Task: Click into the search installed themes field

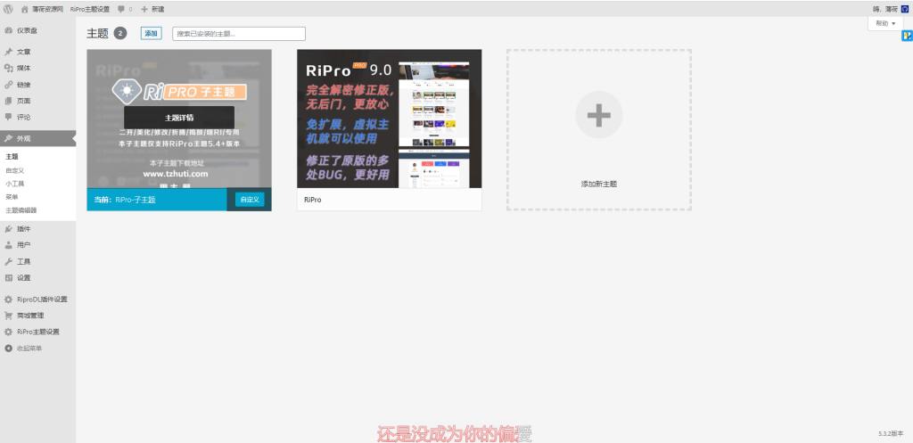Action: 239,34
